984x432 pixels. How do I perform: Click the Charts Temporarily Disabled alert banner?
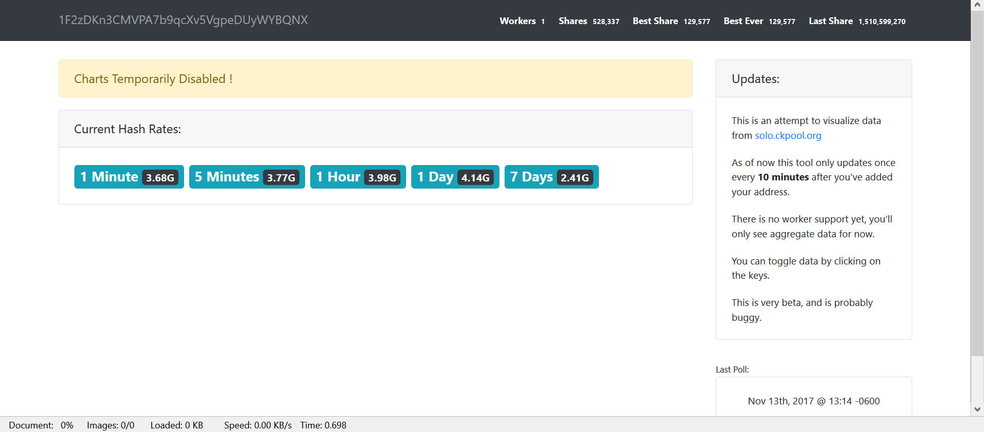pyautogui.click(x=375, y=79)
